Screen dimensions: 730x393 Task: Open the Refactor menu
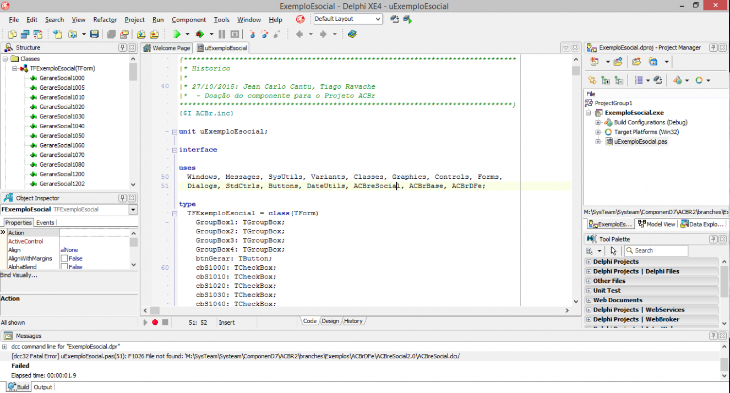[105, 19]
